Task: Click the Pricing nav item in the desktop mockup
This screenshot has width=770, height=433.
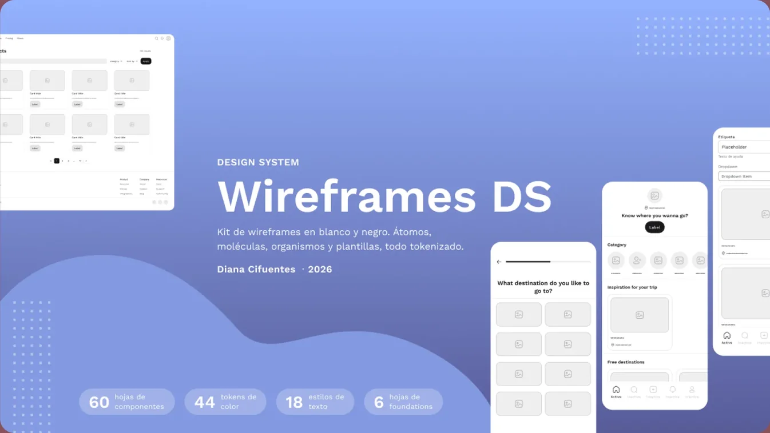Action: pos(9,38)
